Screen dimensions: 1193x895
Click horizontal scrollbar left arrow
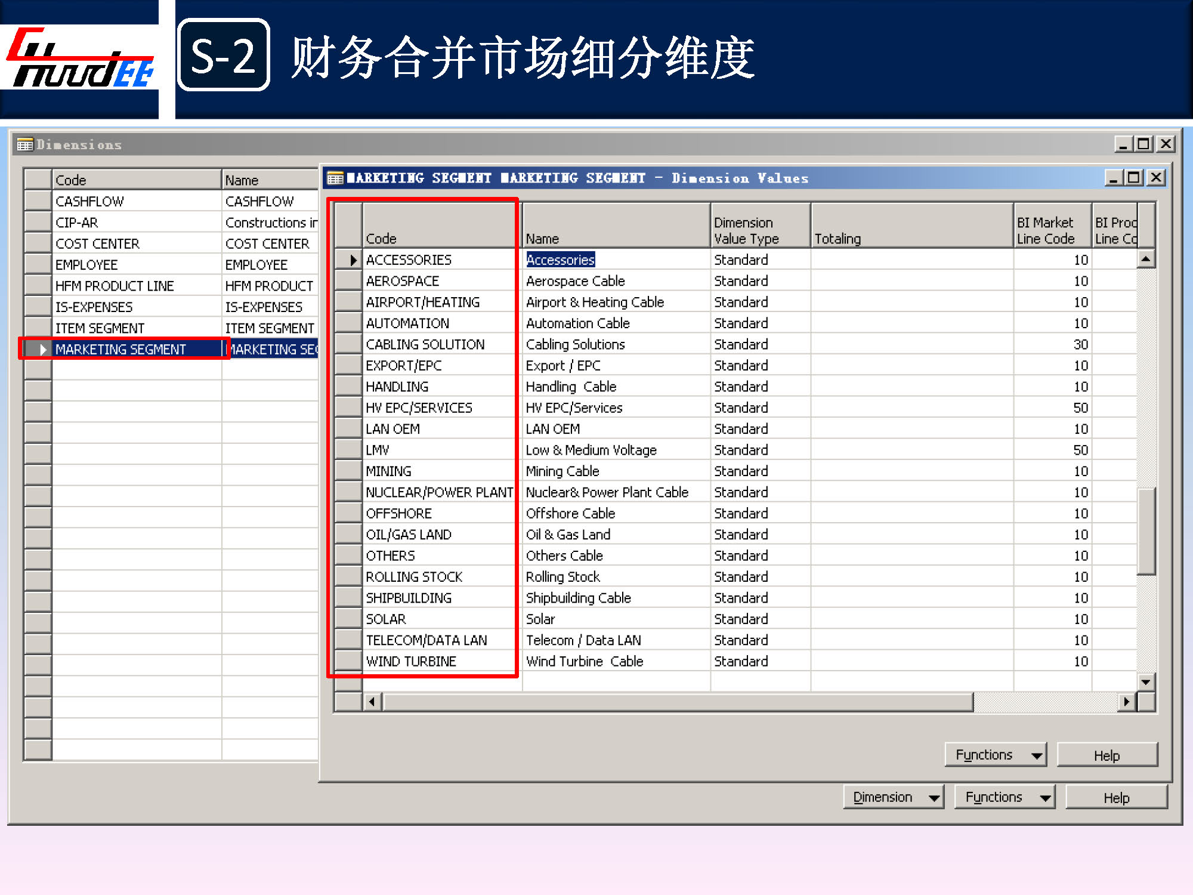tap(372, 702)
